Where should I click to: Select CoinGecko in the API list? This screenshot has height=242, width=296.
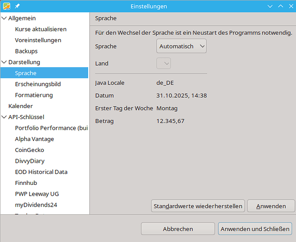tap(30, 150)
